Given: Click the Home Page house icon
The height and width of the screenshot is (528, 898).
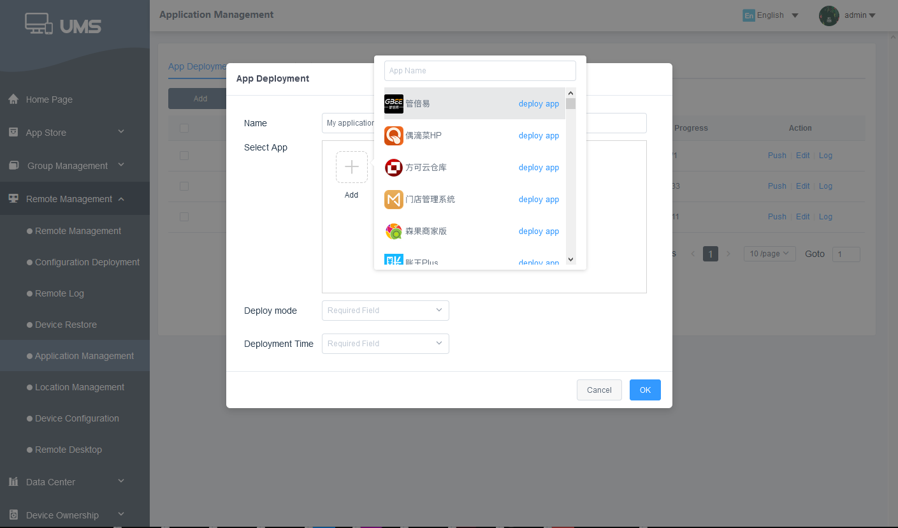Looking at the screenshot, I should (x=13, y=99).
